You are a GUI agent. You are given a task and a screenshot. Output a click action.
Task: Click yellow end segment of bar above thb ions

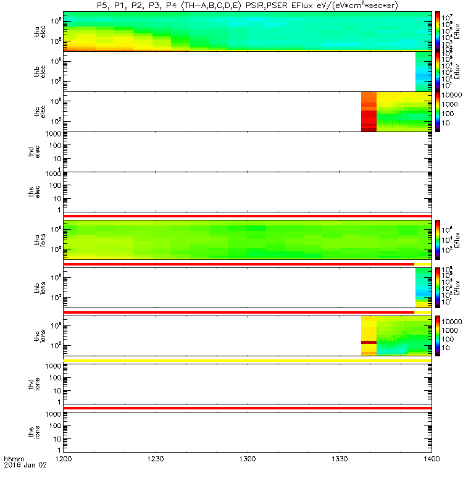(x=423, y=264)
